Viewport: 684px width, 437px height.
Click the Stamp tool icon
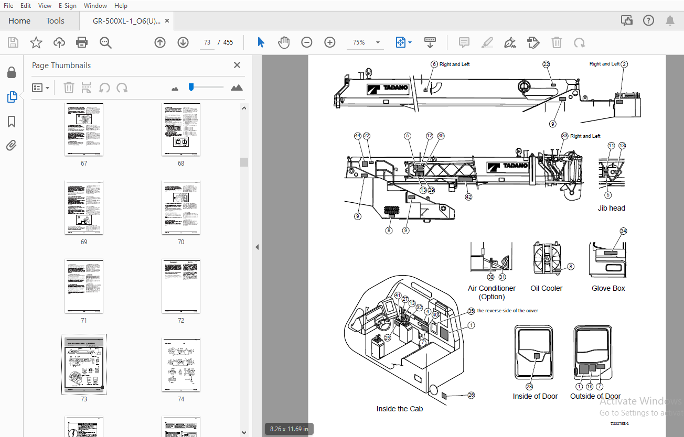point(533,42)
